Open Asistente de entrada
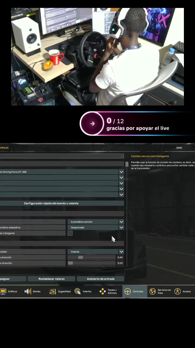The width and height of the screenshot is (195, 348). [x=100, y=279]
